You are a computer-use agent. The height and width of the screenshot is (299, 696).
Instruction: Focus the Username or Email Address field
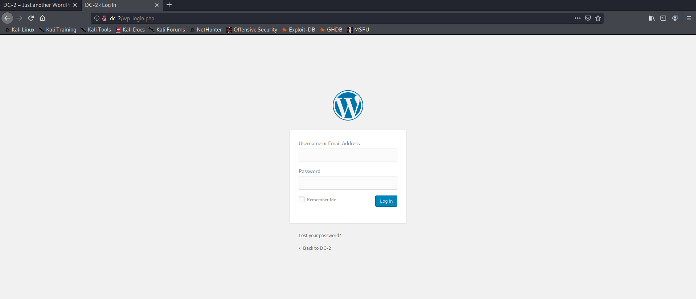(x=348, y=155)
